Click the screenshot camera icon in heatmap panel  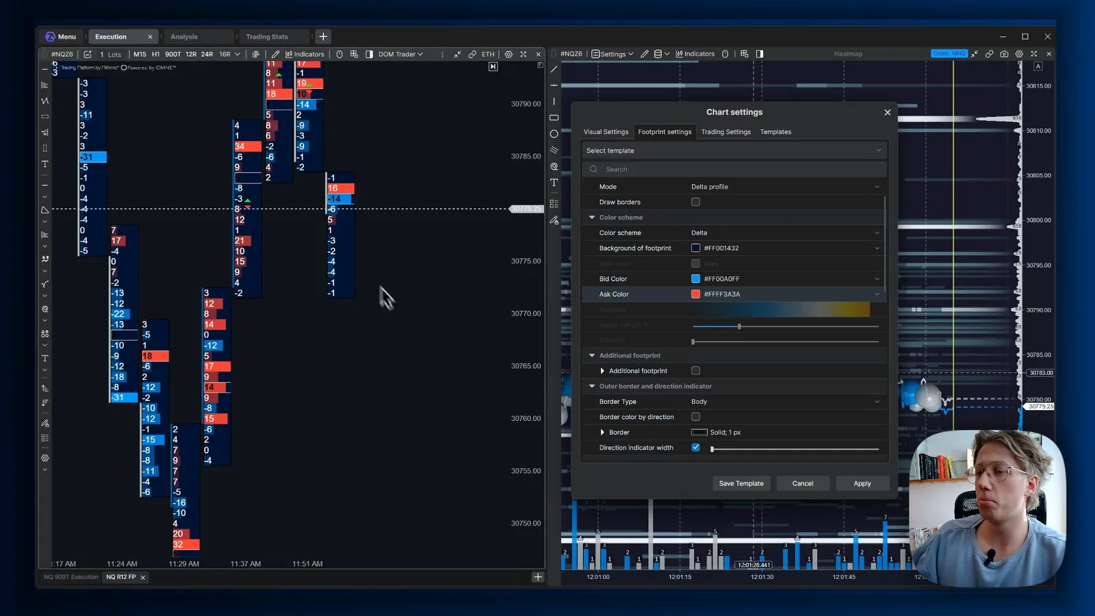(1004, 54)
